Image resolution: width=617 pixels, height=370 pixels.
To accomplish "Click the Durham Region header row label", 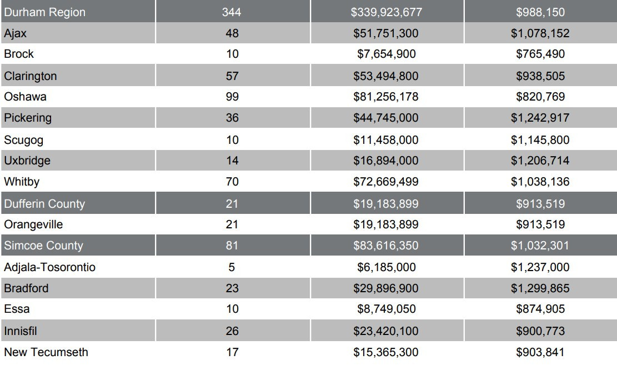I will 45,12.
